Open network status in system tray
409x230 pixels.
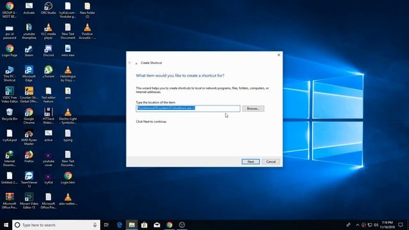pos(370,225)
